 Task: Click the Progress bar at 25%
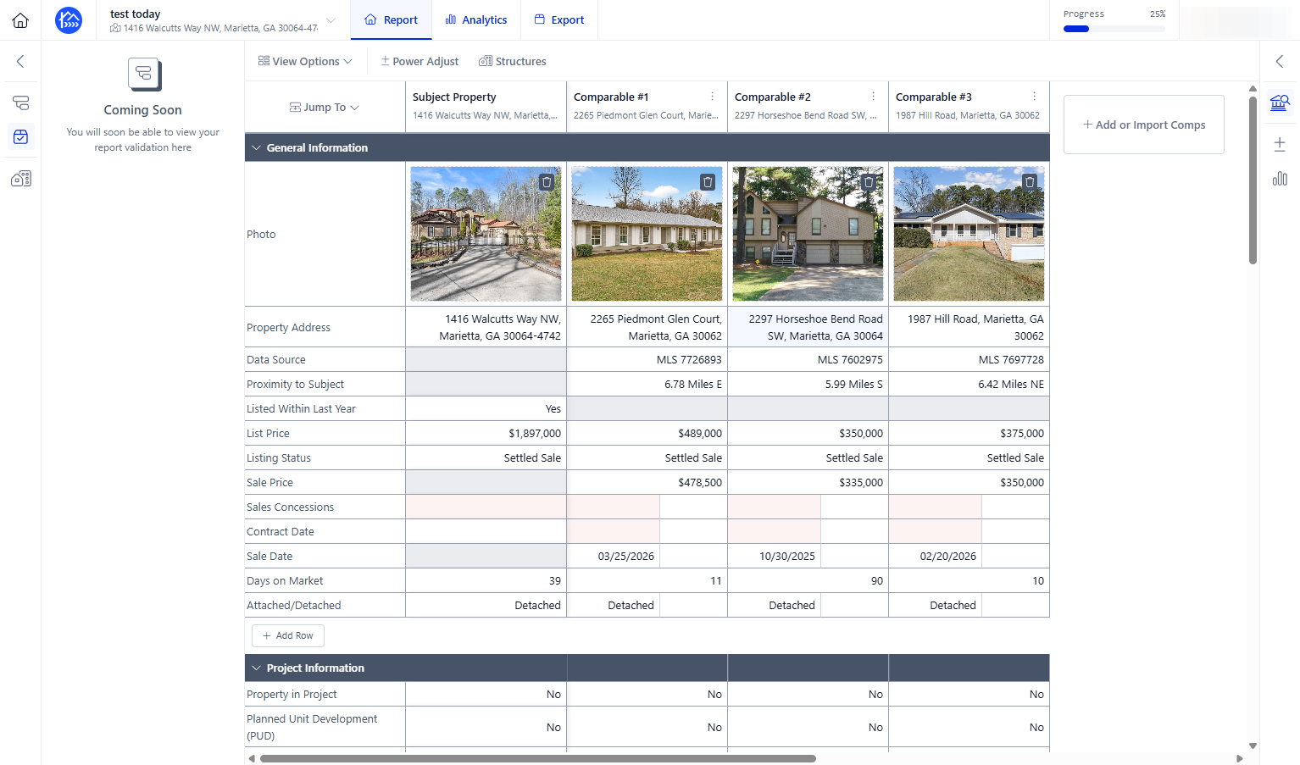point(1114,29)
